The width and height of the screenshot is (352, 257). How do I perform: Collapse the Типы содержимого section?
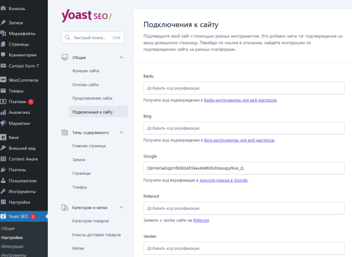coord(121,132)
